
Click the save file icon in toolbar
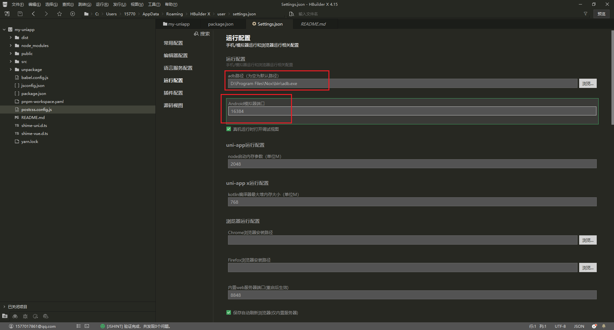coord(20,14)
